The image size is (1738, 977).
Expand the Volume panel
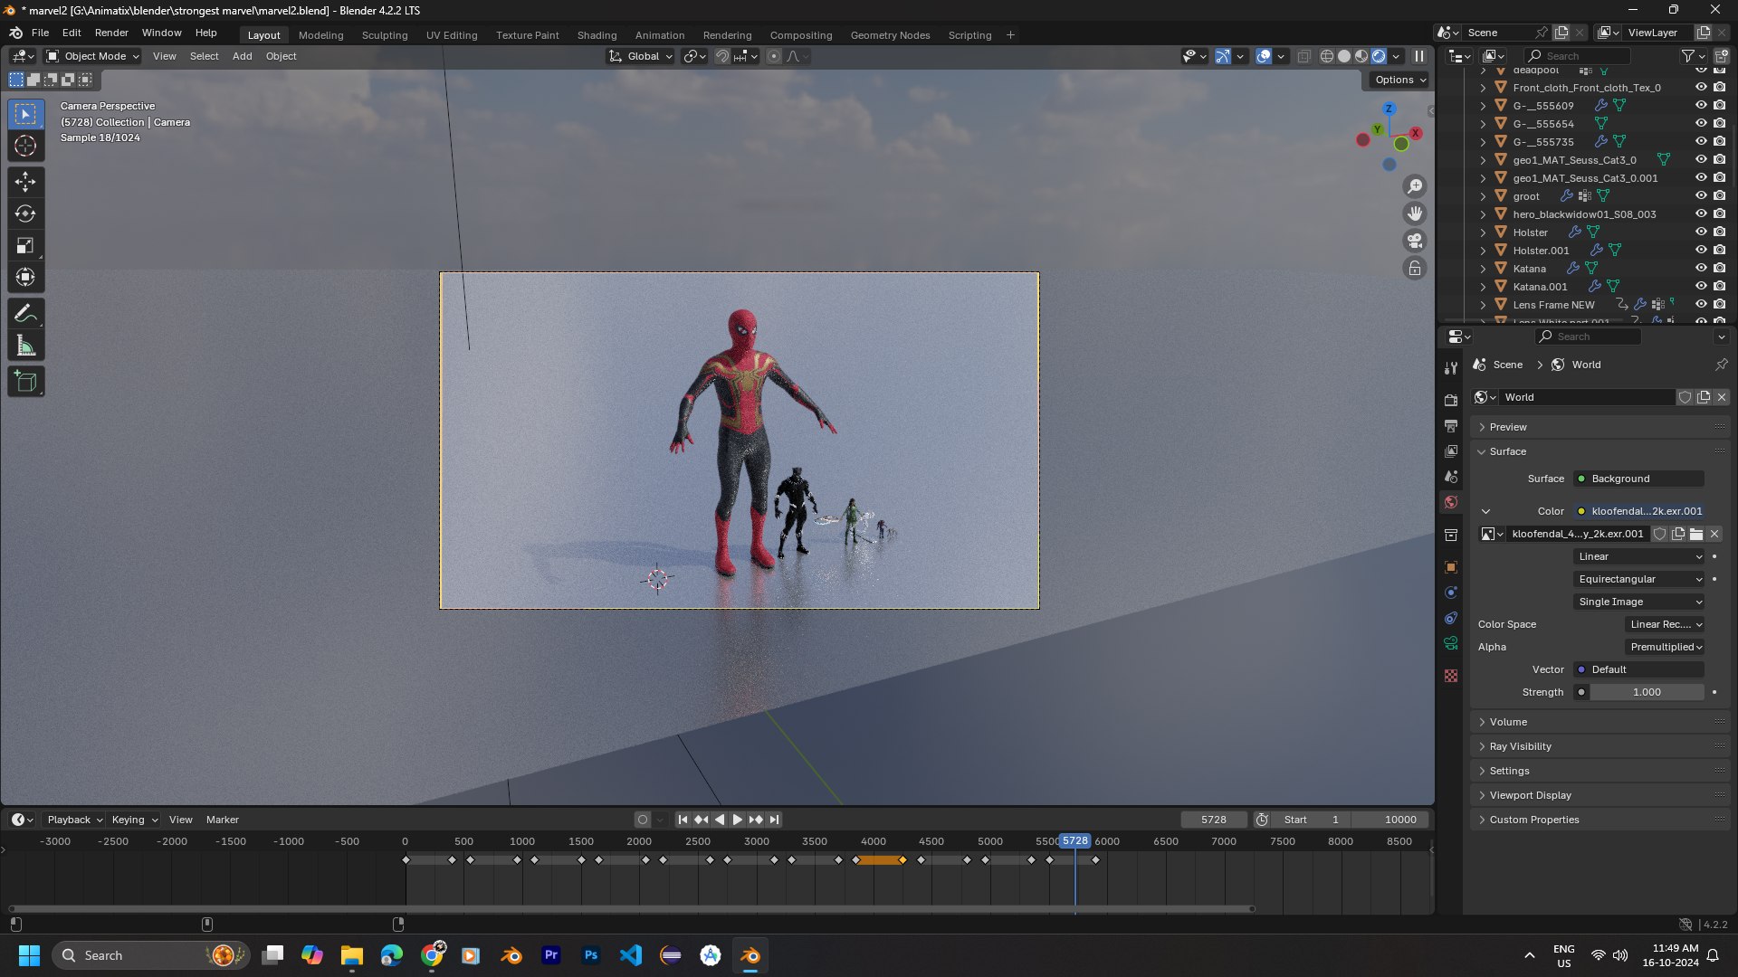pyautogui.click(x=1508, y=722)
